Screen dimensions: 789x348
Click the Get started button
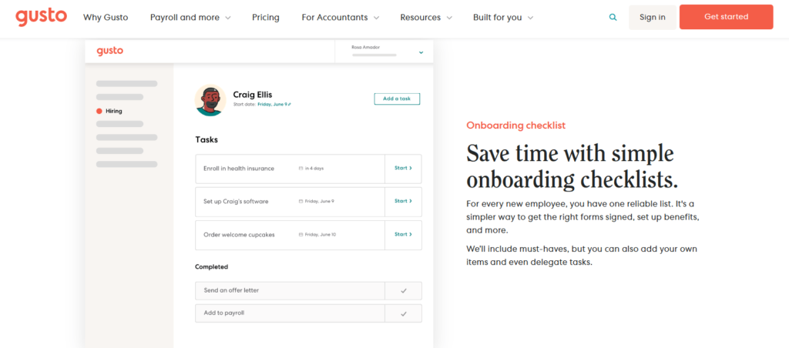tap(726, 17)
